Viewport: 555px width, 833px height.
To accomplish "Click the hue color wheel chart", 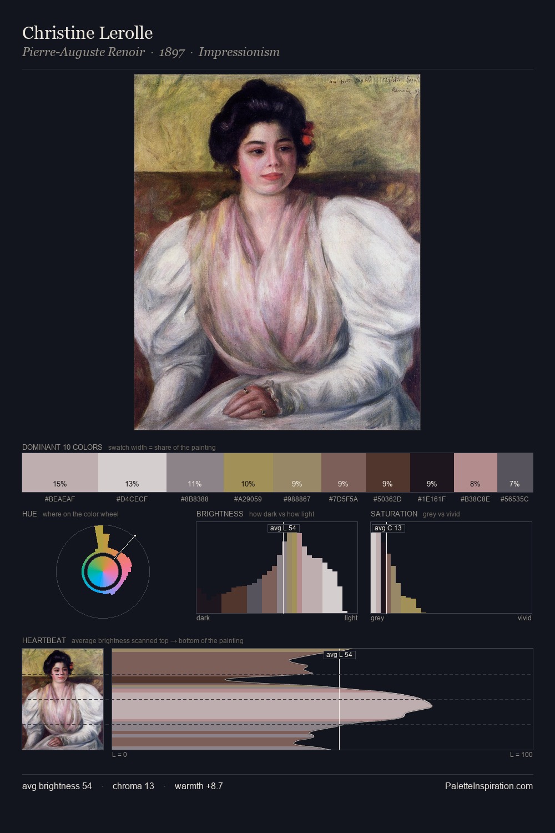I will coord(103,571).
